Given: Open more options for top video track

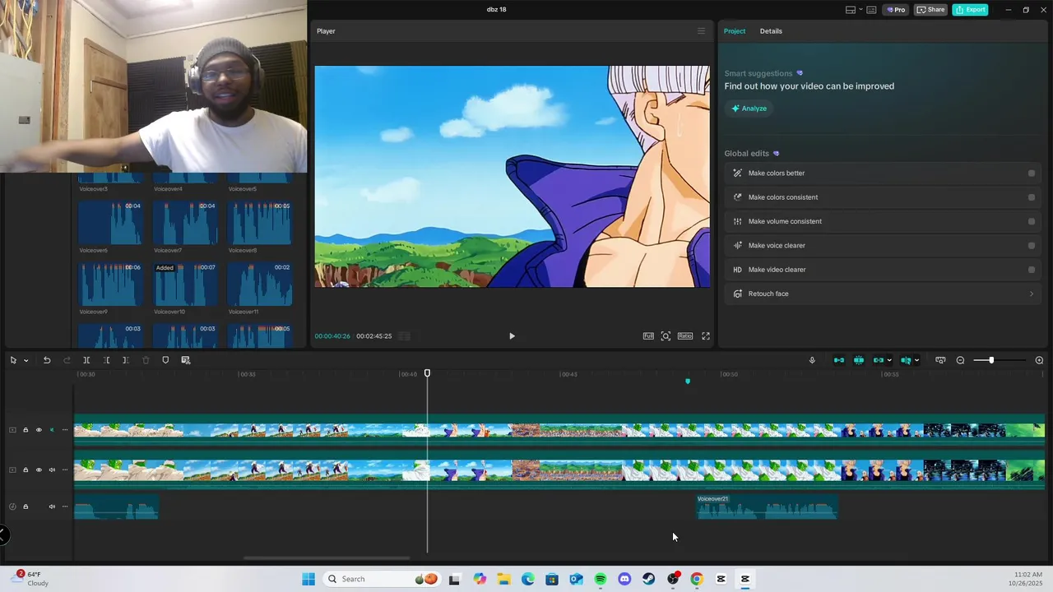Looking at the screenshot, I should [65, 430].
